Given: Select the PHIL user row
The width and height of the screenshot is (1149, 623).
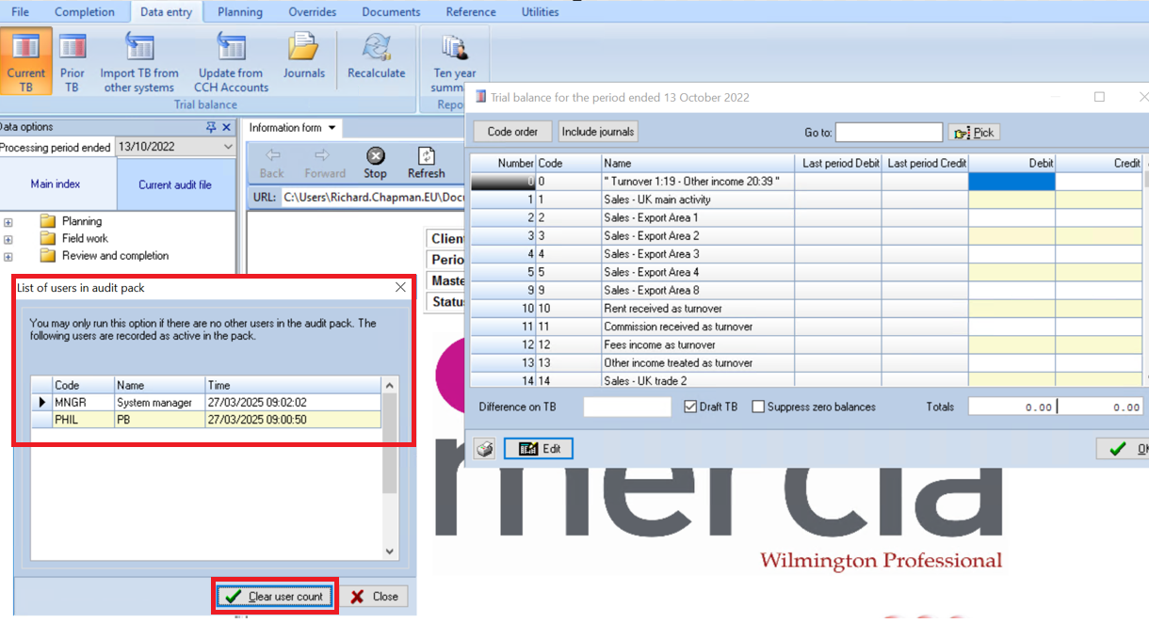Looking at the screenshot, I should tap(205, 420).
